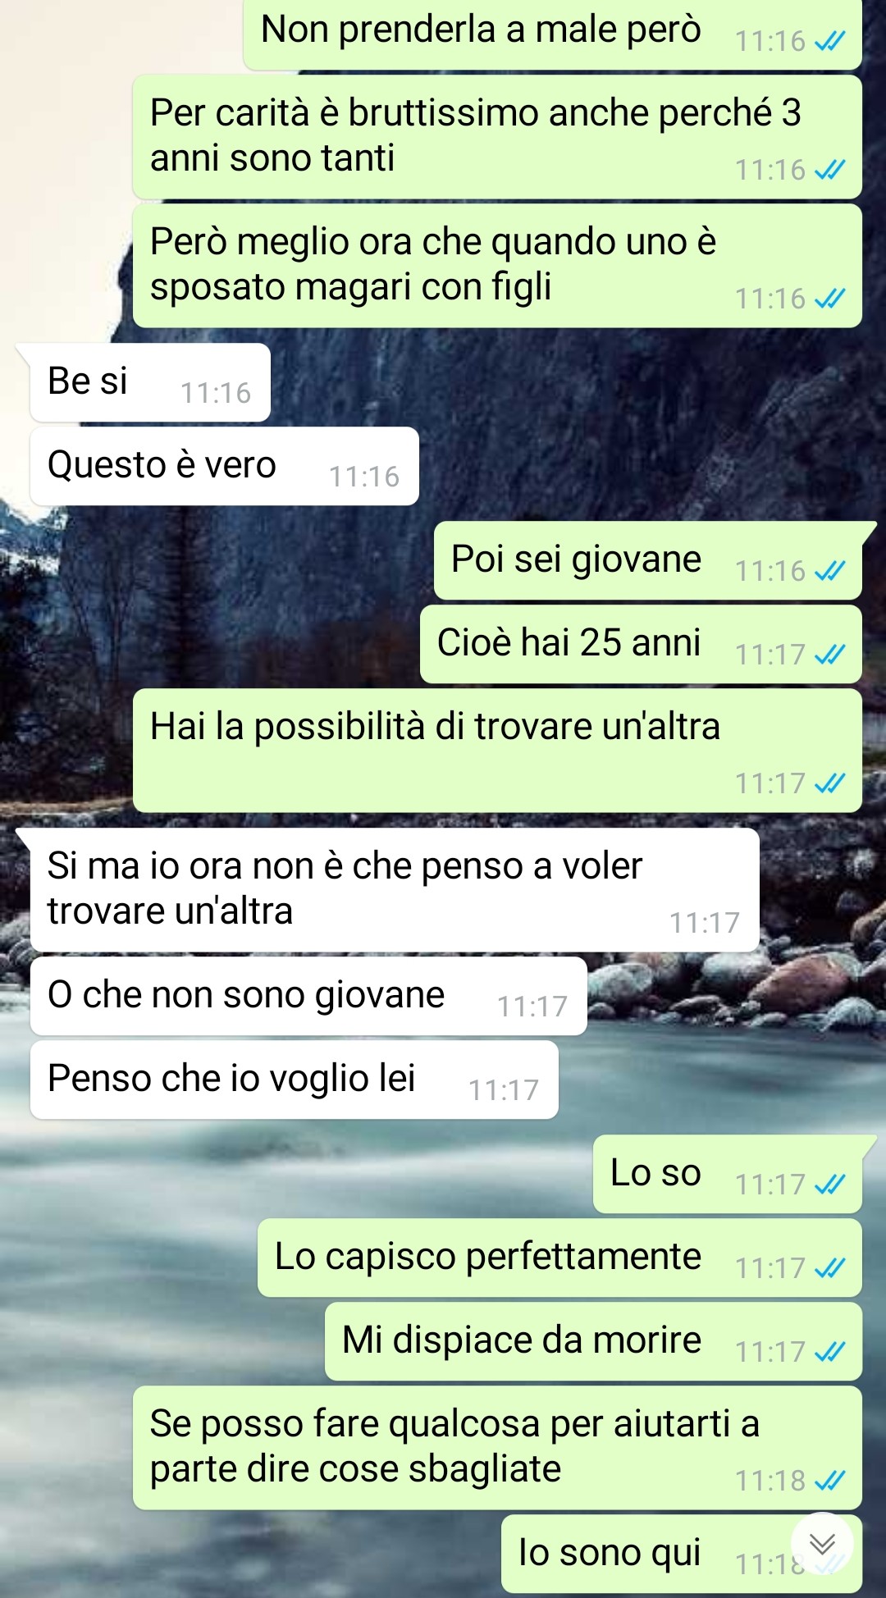Image resolution: width=886 pixels, height=1598 pixels.
Task: Select the 'Be si' received message
Action: click(150, 382)
